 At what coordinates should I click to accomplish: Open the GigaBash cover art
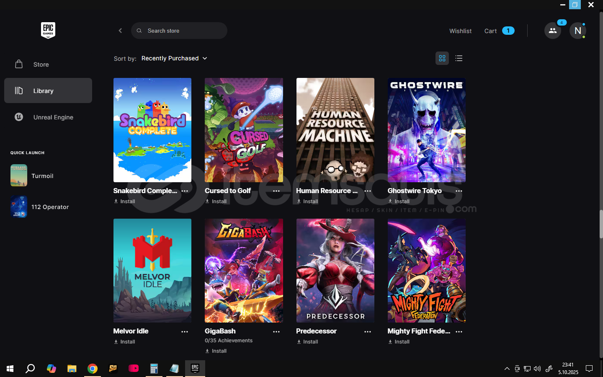(244, 271)
